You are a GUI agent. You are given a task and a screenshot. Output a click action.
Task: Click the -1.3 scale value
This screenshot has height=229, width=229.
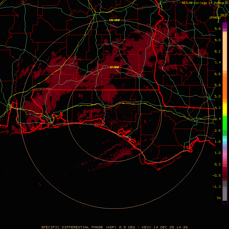pyautogui.click(x=217, y=187)
